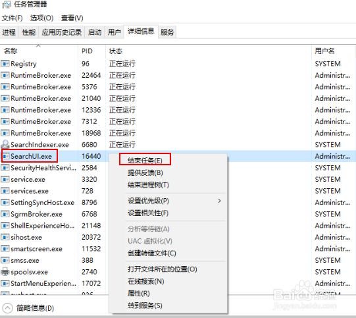The width and height of the screenshot is (356, 318).
Task: Click the 简略信息(D) link text
Action: (x=35, y=308)
